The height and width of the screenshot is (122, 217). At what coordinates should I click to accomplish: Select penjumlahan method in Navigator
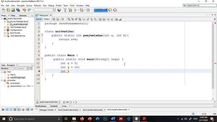pyautogui.click(x=21, y=86)
